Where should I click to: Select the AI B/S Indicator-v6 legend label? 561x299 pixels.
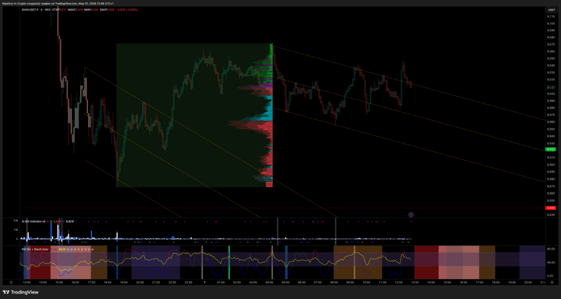tap(33, 221)
